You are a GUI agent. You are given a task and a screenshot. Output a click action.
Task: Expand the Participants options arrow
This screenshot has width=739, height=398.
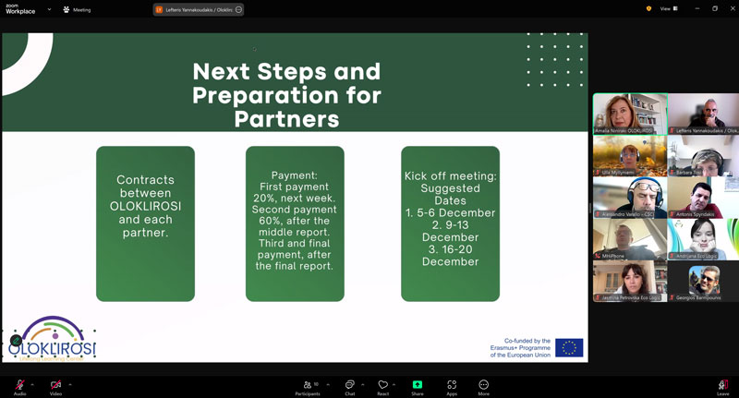(327, 384)
